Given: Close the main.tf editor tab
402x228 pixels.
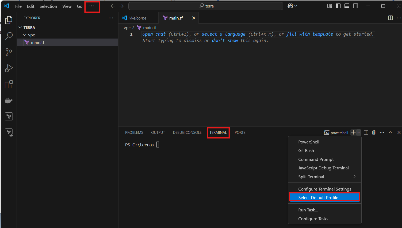Looking at the screenshot, I should pyautogui.click(x=194, y=18).
